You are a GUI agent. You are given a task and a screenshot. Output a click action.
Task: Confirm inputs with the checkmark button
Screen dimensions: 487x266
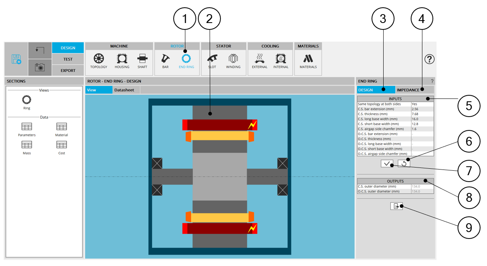[x=387, y=163]
